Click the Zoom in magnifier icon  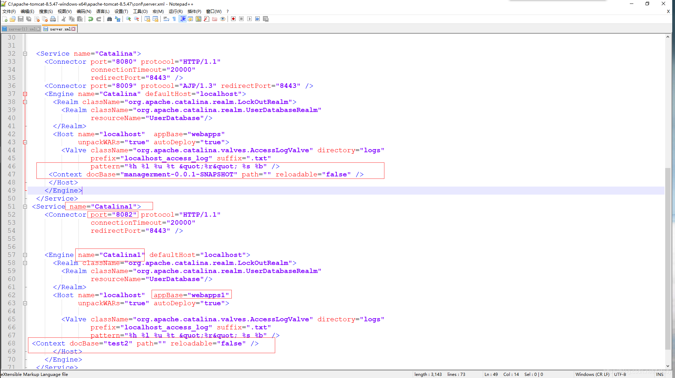[128, 19]
